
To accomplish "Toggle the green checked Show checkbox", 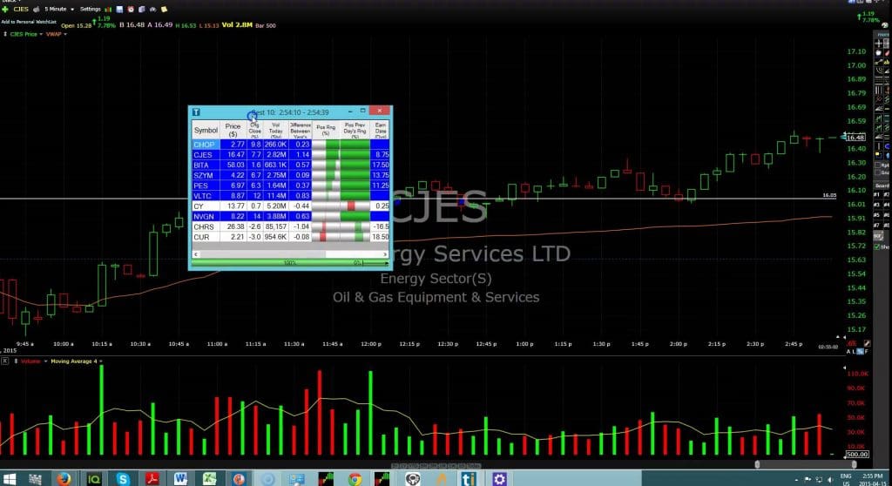I will coord(877,247).
